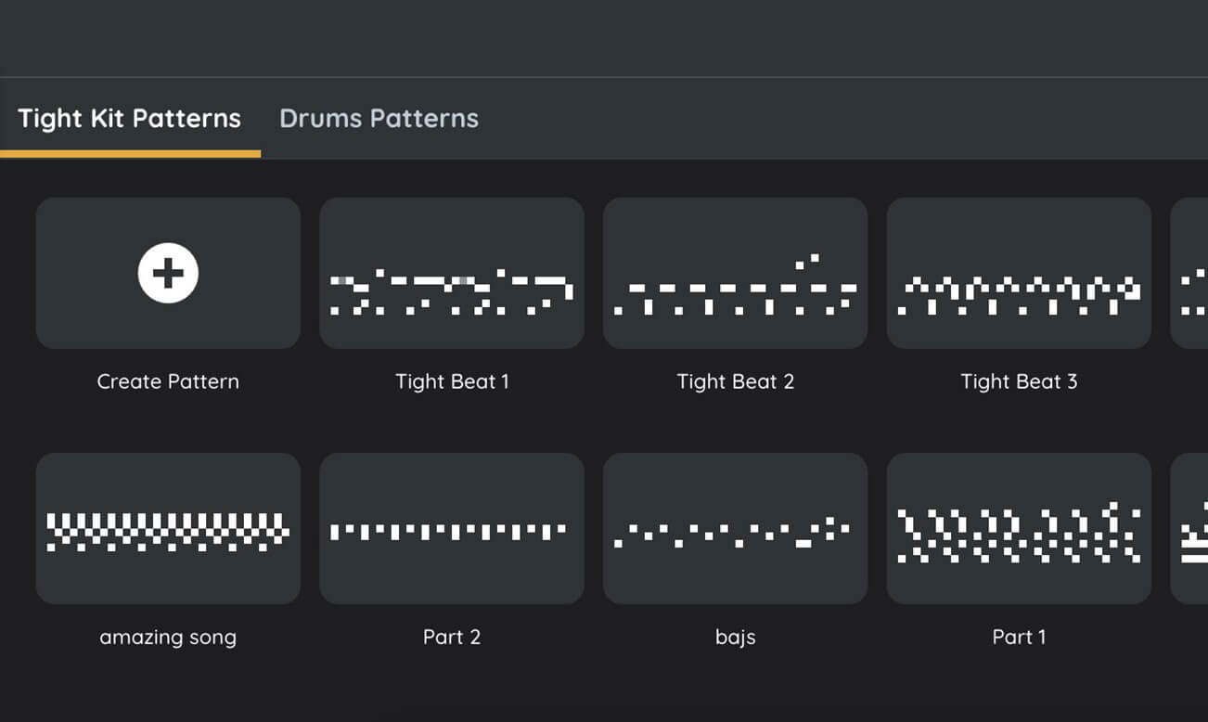Select the Part 2 pattern thumbnail

(x=452, y=529)
